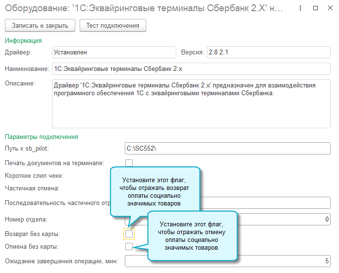Click the 'Описание' multiline text area
This screenshot has width=339, height=273.
coord(191,103)
